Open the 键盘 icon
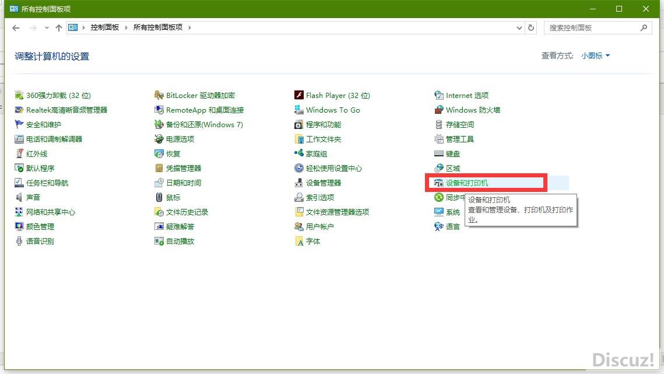 [439, 153]
